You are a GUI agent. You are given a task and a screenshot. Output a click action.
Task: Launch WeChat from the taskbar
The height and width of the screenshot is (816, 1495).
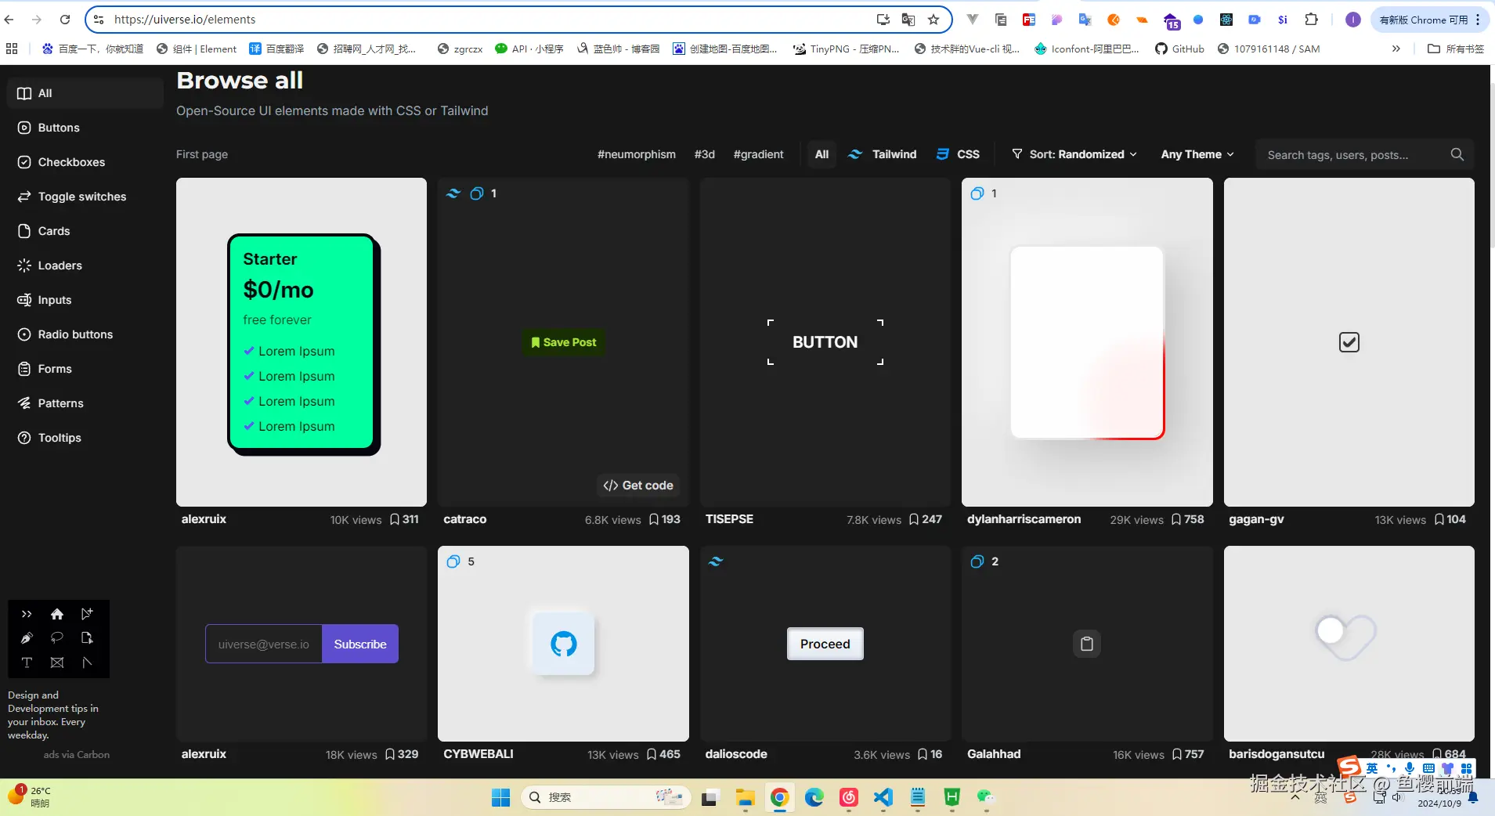(x=986, y=797)
